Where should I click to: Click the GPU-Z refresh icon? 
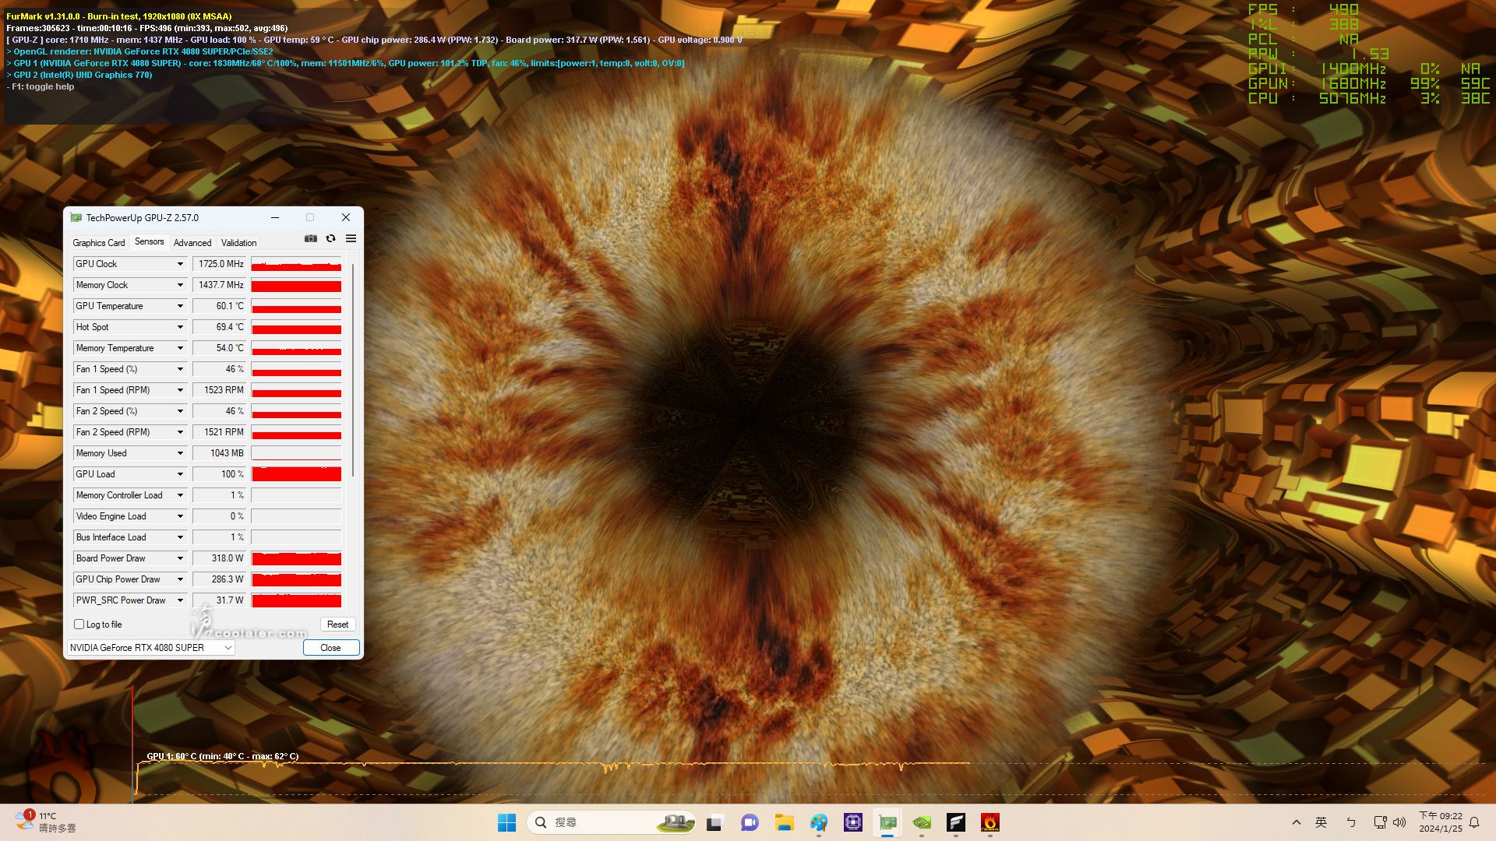point(331,239)
